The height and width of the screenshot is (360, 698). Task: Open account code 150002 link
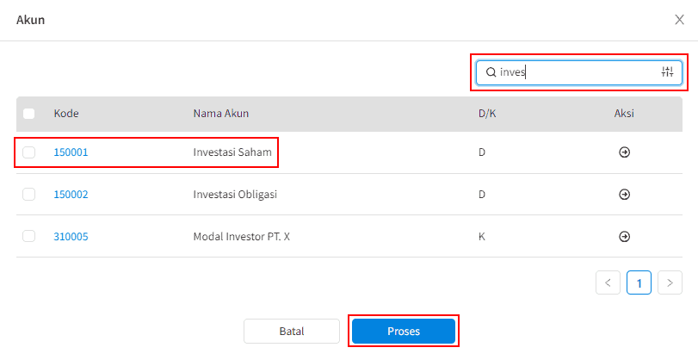(71, 195)
